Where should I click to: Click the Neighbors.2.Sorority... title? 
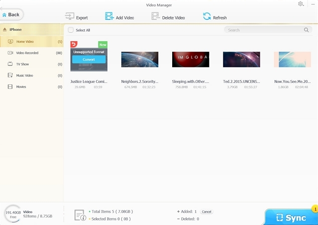tap(140, 81)
